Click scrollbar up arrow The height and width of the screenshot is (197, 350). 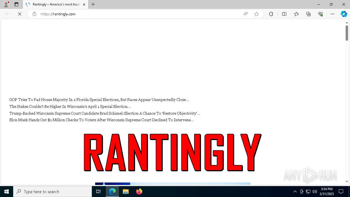click(347, 23)
